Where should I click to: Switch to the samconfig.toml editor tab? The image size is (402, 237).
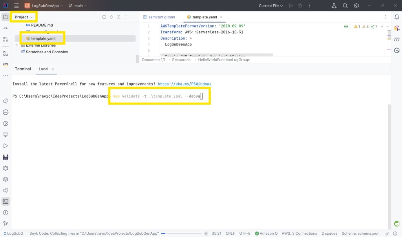point(161,17)
